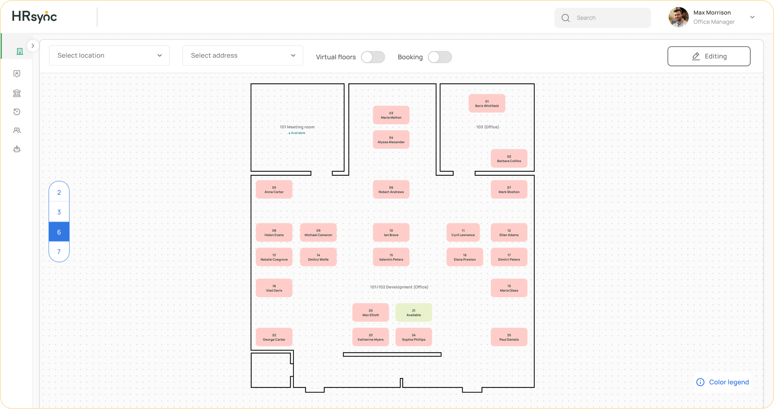Click the Max Morrison profile avatar

[x=678, y=17]
